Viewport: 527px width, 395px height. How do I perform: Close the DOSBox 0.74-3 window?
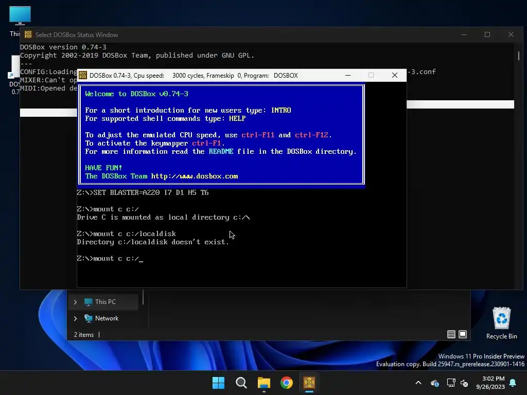pyautogui.click(x=395, y=75)
